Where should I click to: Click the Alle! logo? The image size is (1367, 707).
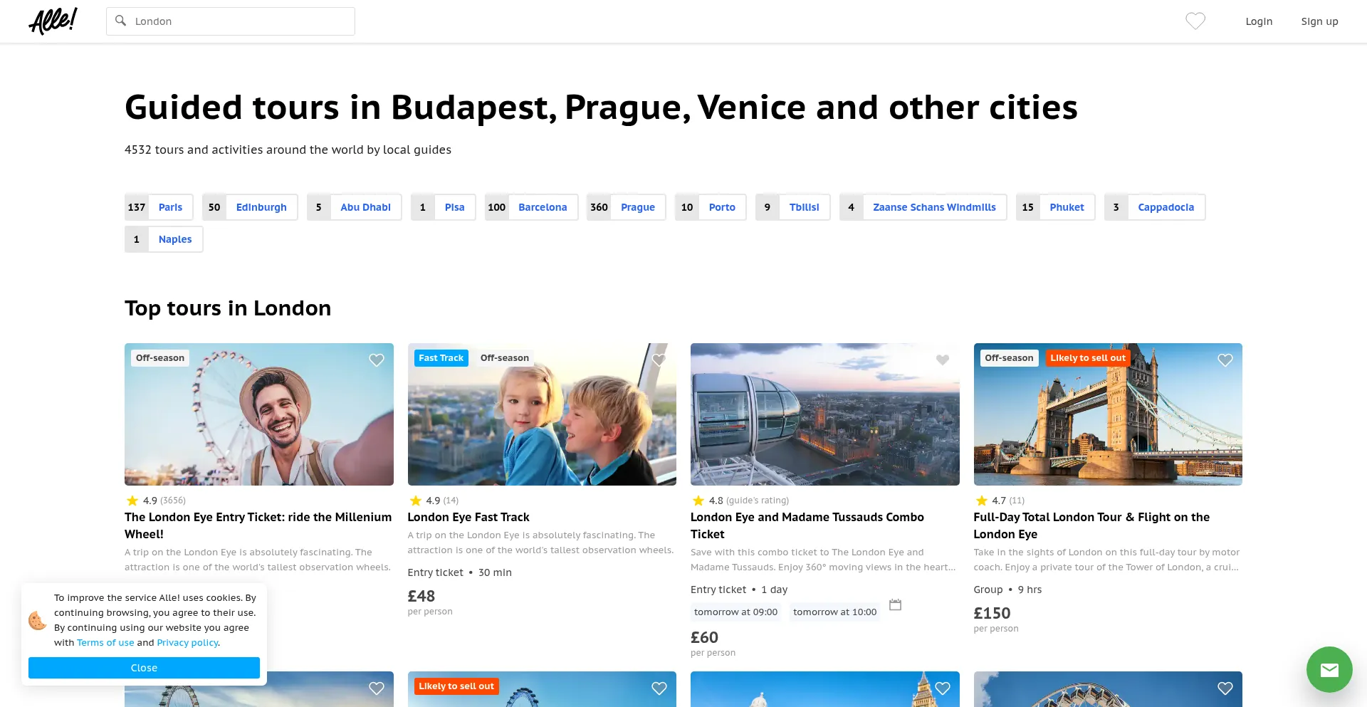pyautogui.click(x=53, y=21)
